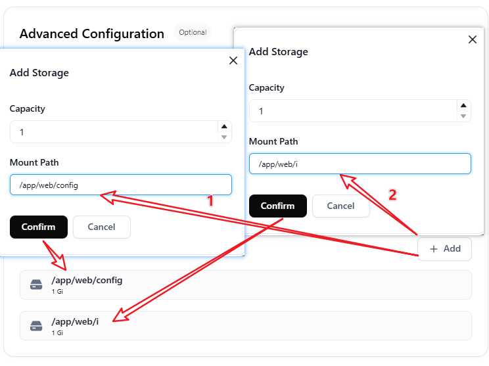The height and width of the screenshot is (366, 489).
Task: Open the /app/web/config storage entry
Action: [246, 285]
